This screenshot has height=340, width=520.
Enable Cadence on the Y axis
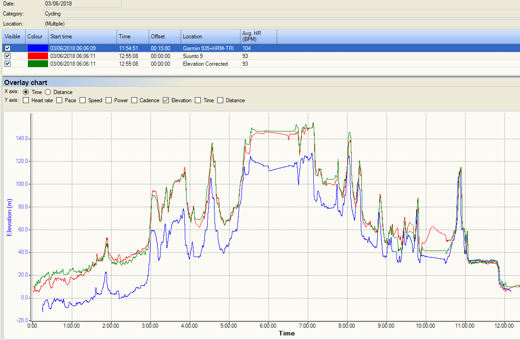point(134,100)
